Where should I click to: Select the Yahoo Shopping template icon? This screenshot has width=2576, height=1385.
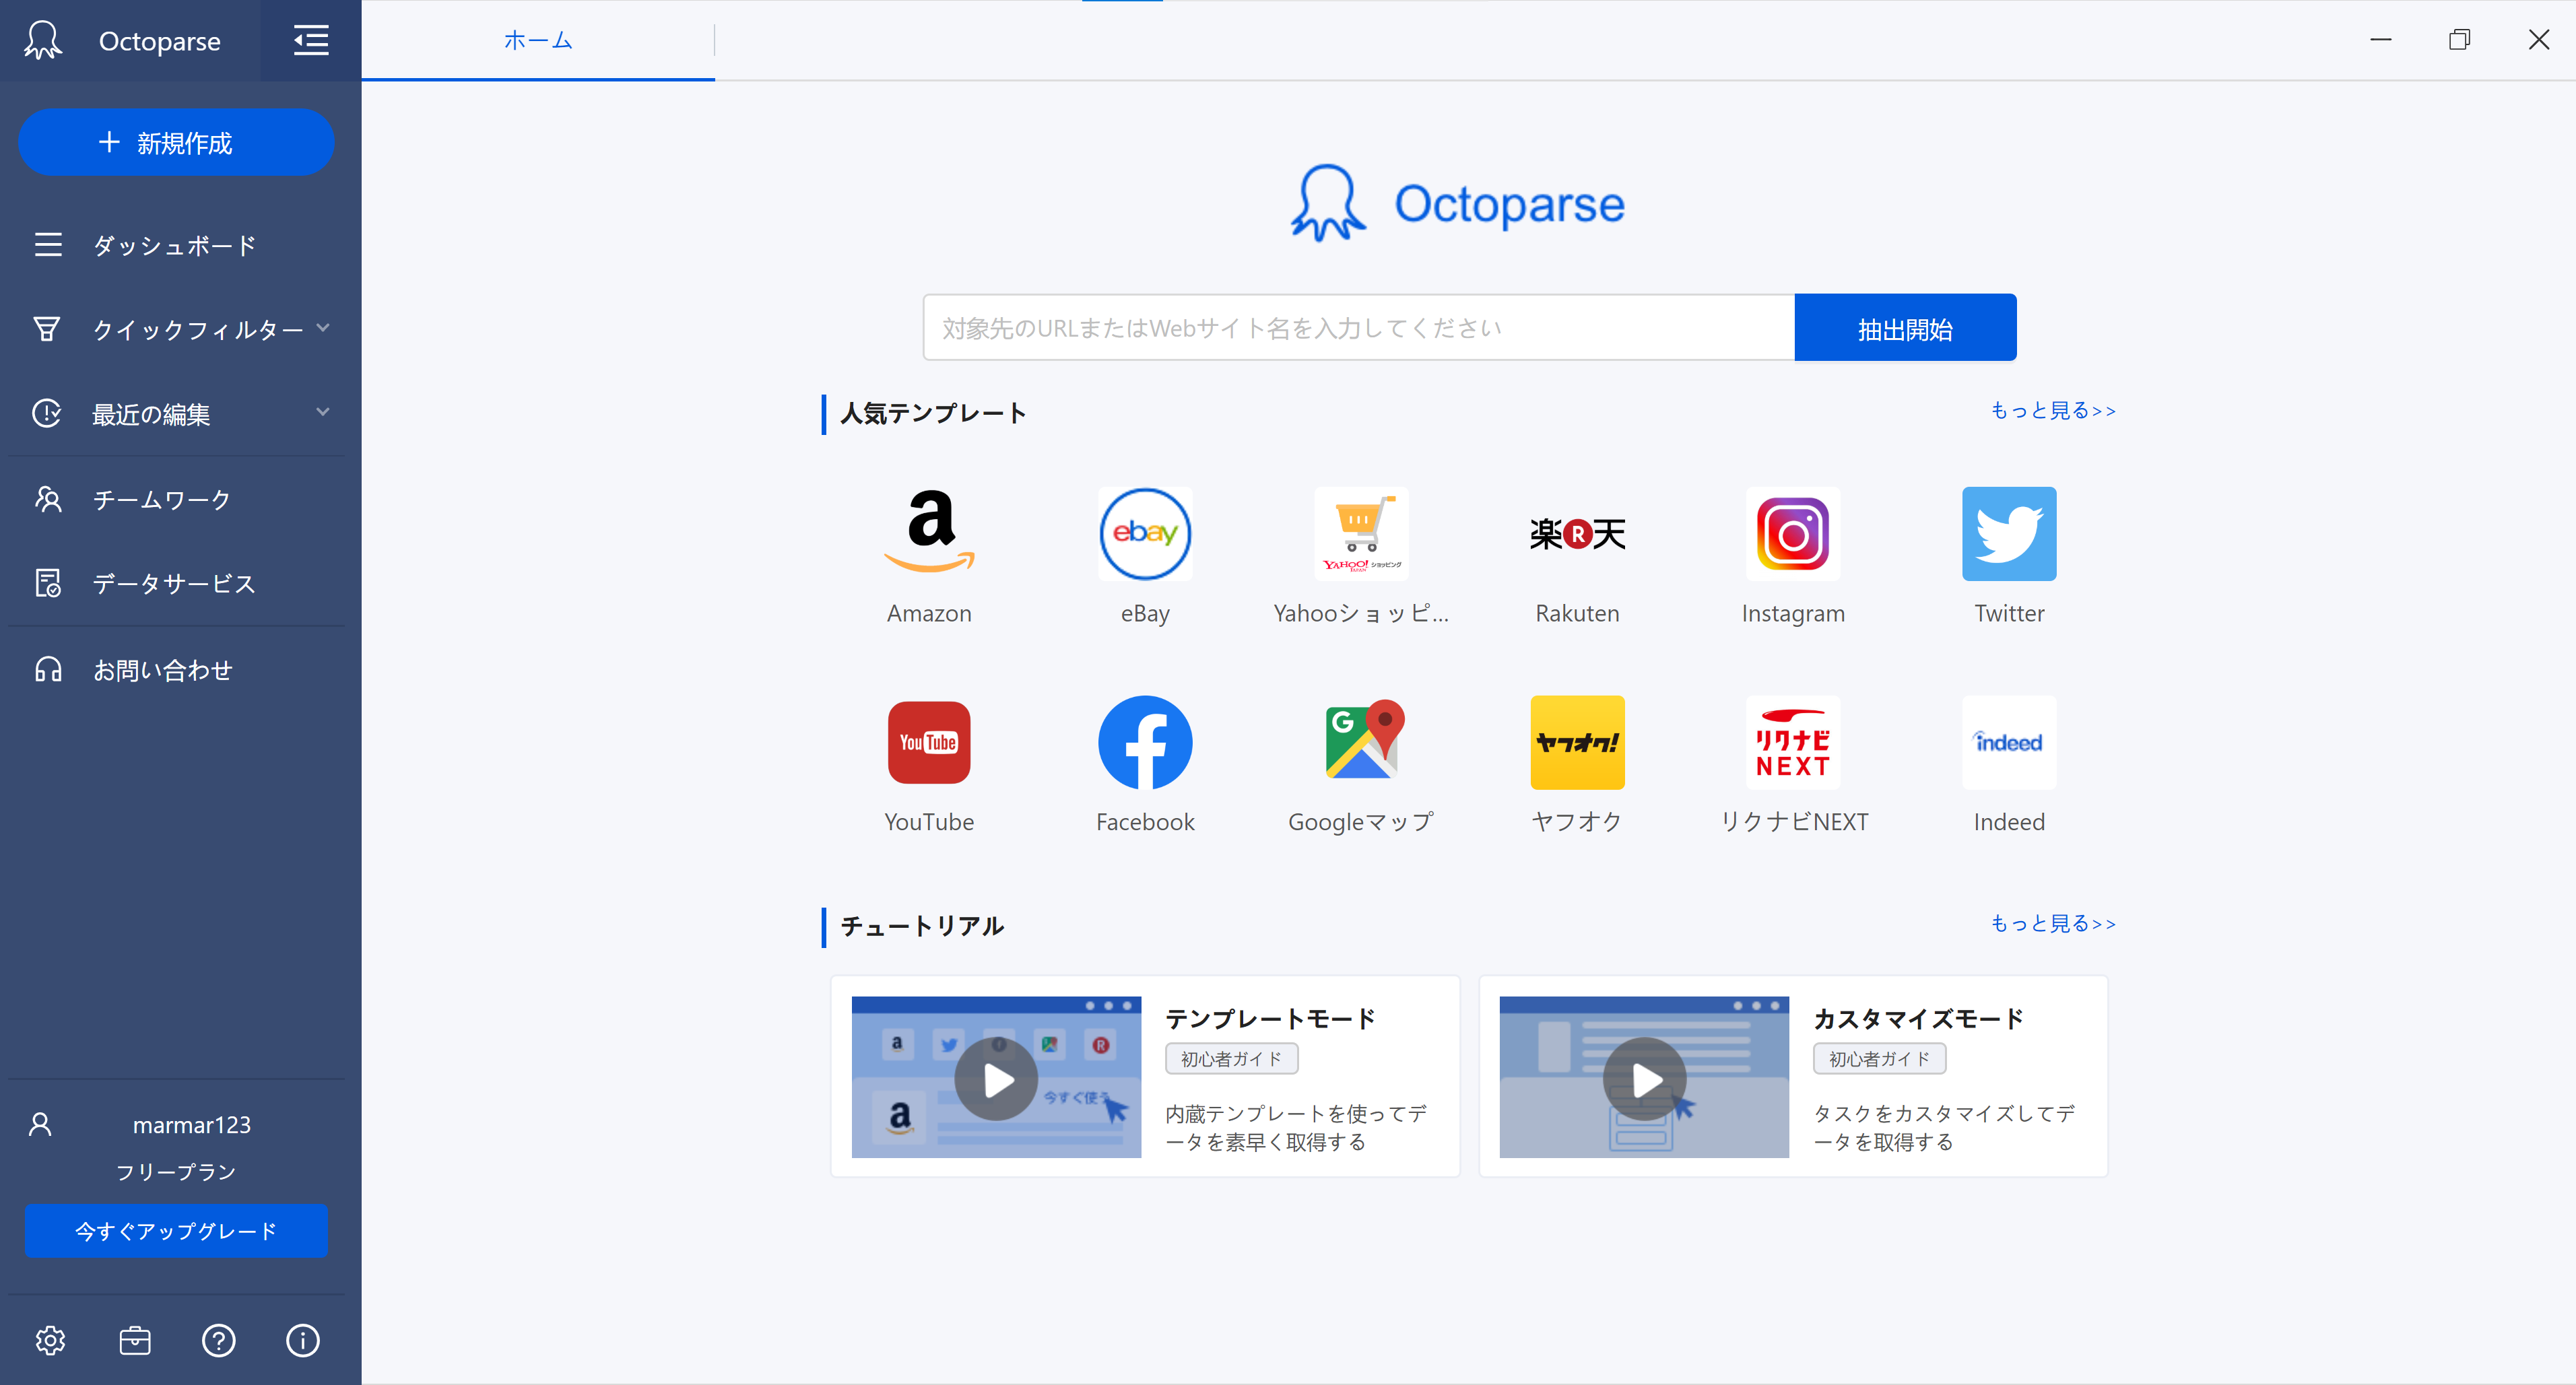(x=1361, y=534)
